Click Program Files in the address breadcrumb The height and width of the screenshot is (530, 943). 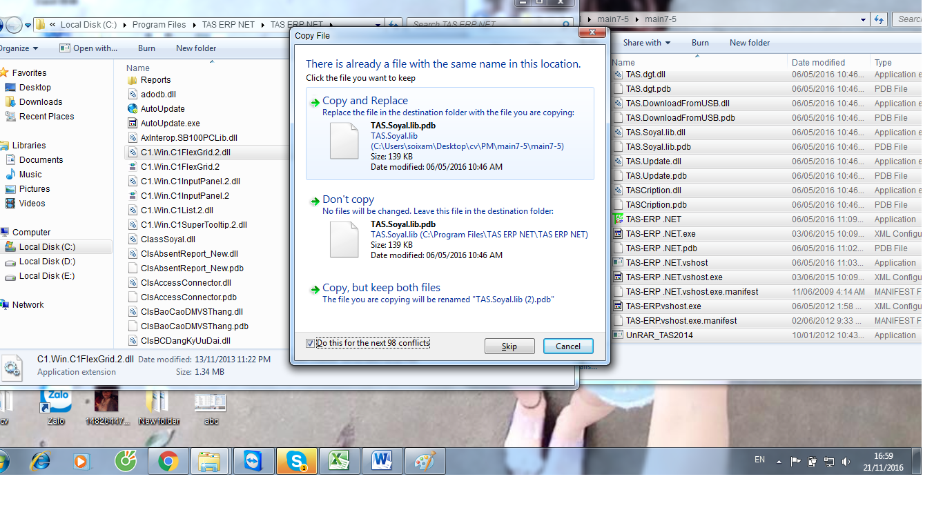(x=159, y=25)
